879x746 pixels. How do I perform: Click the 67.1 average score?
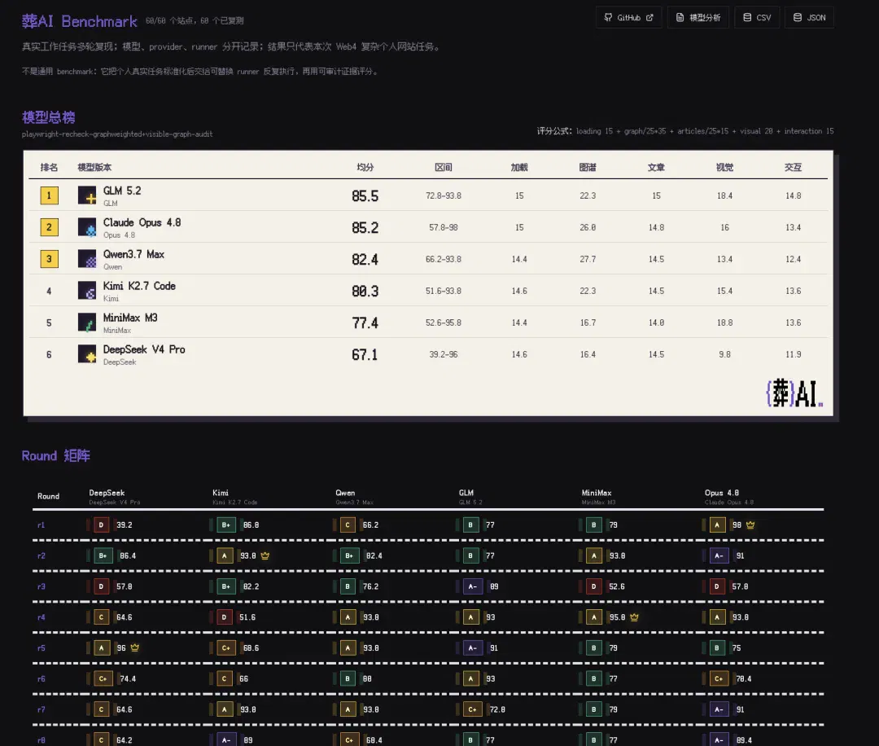click(365, 354)
